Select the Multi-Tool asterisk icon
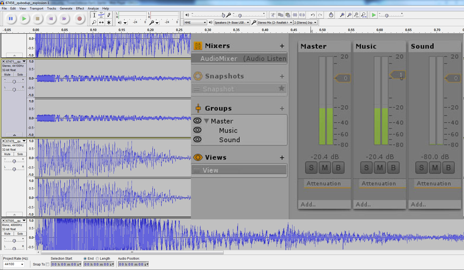 tap(109, 23)
